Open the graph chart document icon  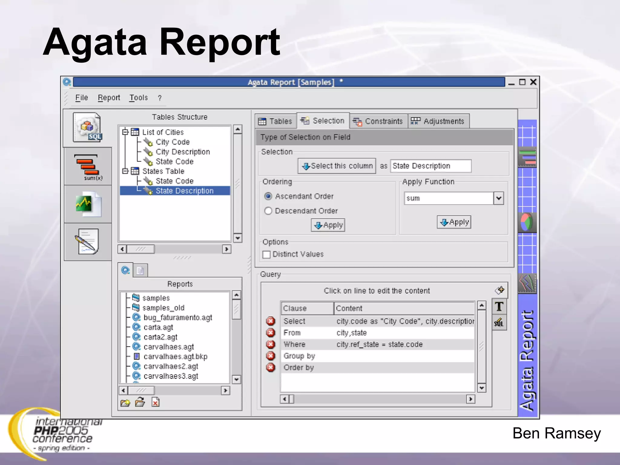point(88,204)
